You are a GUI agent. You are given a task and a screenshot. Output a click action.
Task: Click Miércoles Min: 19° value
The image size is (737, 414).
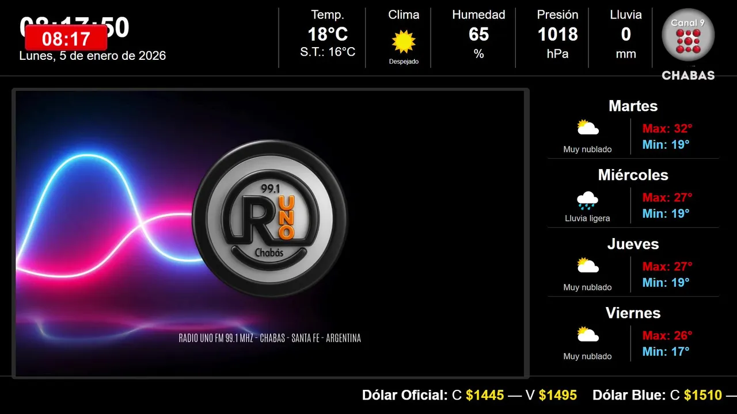click(666, 213)
